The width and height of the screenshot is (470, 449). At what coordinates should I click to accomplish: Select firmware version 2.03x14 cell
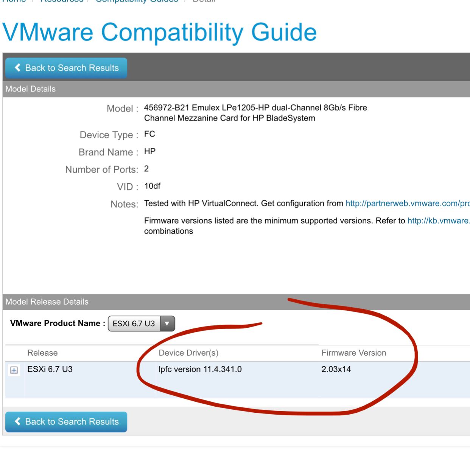point(336,369)
